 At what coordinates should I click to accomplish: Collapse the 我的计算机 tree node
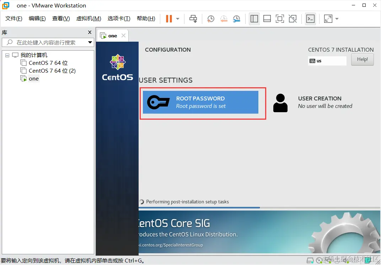pyautogui.click(x=7, y=55)
